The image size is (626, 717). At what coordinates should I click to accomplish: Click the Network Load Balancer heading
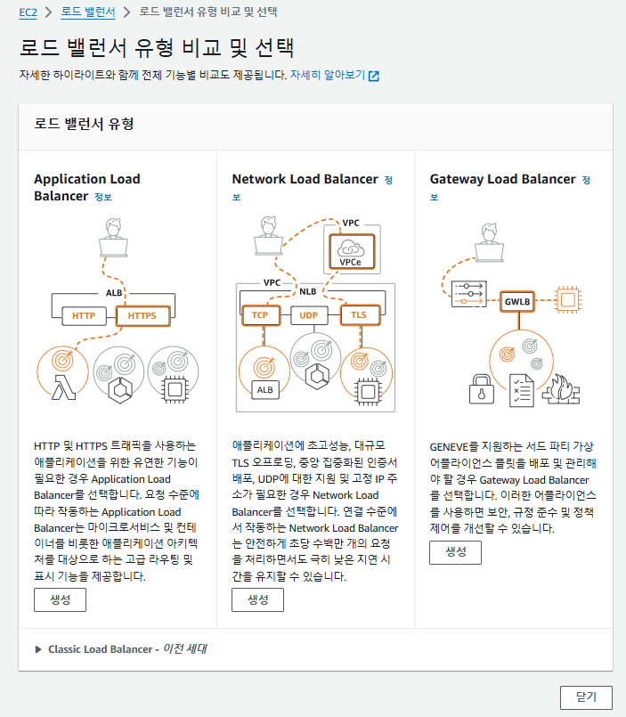click(x=305, y=179)
